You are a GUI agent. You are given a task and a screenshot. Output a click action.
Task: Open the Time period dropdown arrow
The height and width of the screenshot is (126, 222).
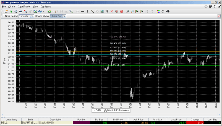pos(32,16)
